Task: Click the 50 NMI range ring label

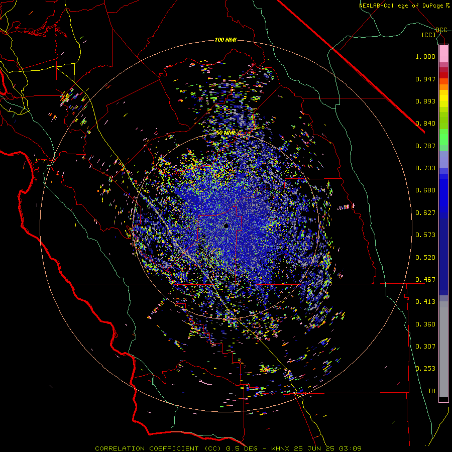Action: (225, 133)
